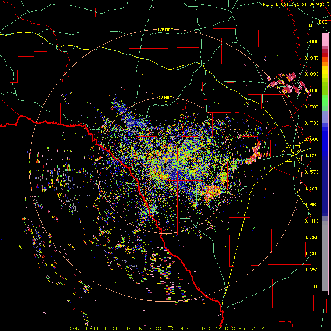Select the 0.520 scale value label
The height and width of the screenshot is (331, 331).
(x=312, y=189)
